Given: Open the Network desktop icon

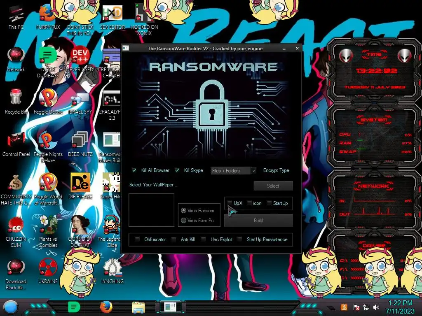Looking at the screenshot, I should coord(16,59).
